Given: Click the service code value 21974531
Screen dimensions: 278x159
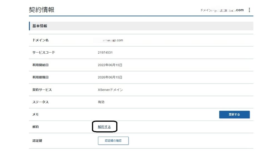Looking at the screenshot, I should point(105,53).
